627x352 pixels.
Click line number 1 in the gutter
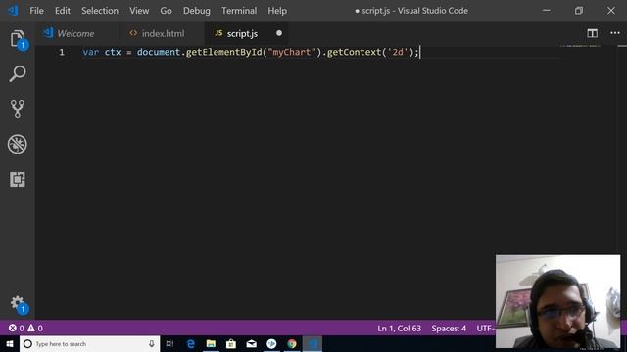coord(62,52)
